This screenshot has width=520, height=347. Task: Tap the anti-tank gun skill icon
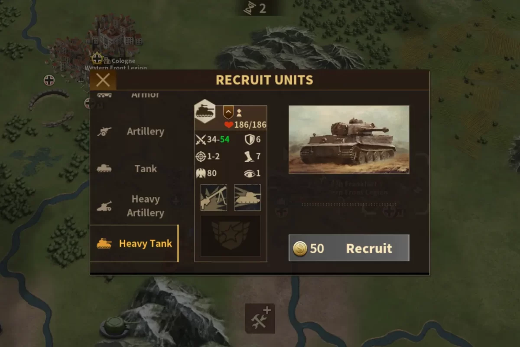pyautogui.click(x=214, y=197)
